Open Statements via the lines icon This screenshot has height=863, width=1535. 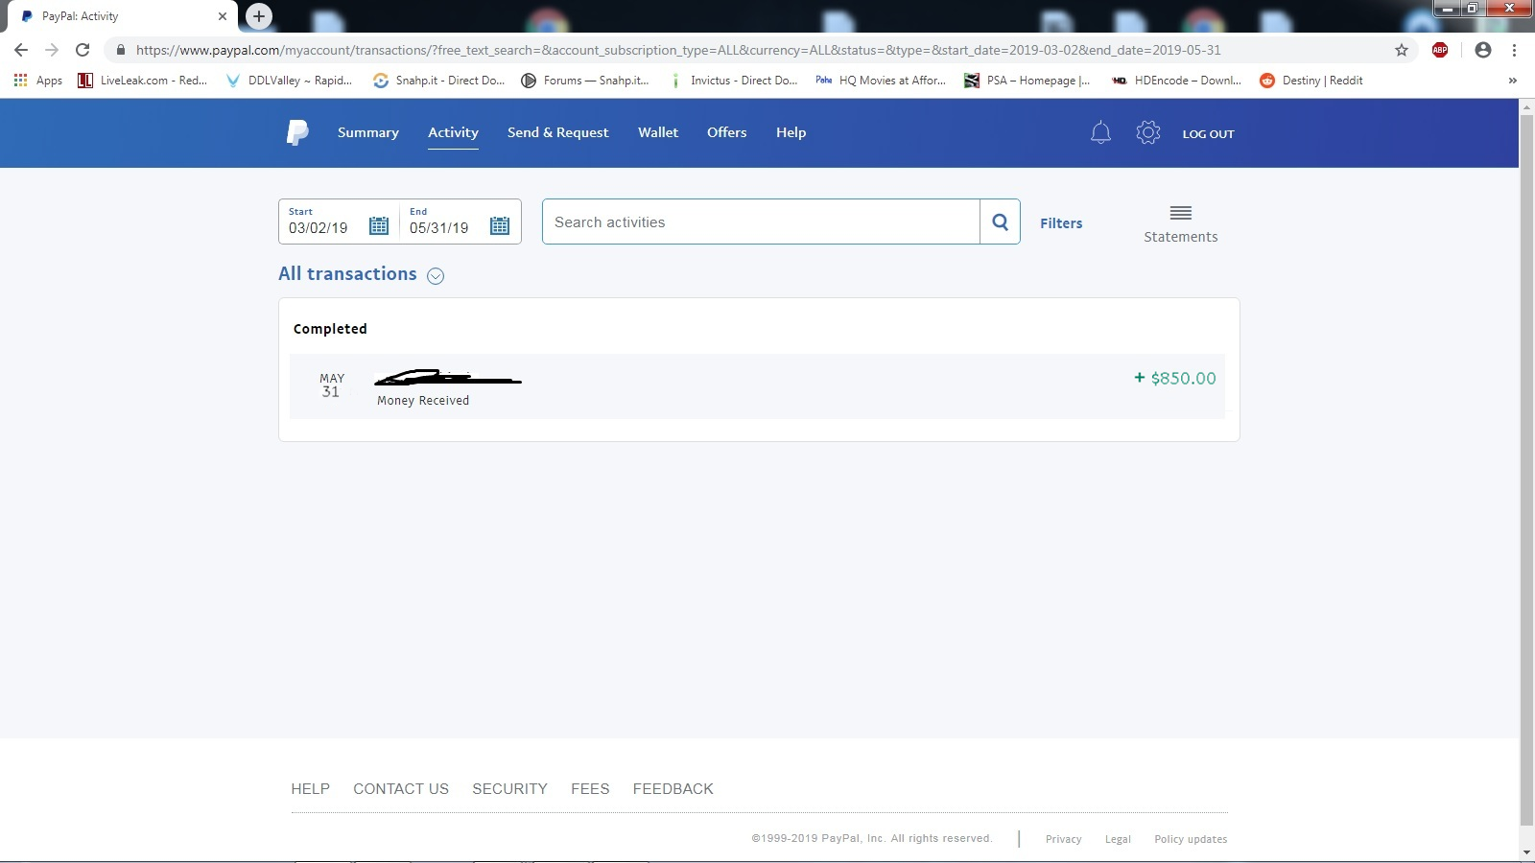[x=1181, y=213]
